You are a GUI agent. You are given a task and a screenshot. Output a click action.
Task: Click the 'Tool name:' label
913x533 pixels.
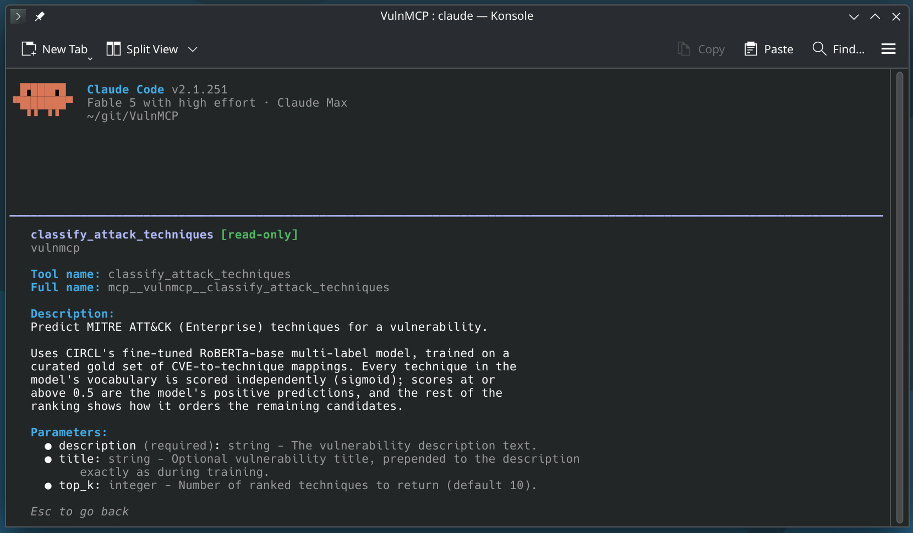tap(65, 274)
